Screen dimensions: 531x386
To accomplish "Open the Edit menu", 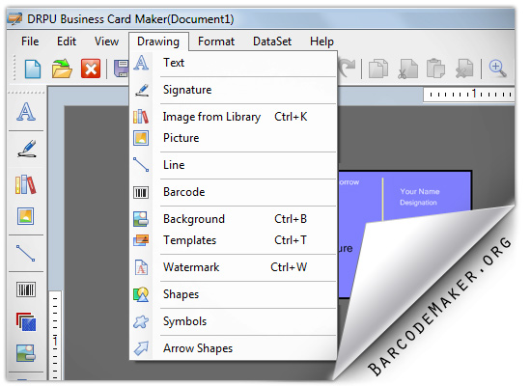I will click(67, 41).
